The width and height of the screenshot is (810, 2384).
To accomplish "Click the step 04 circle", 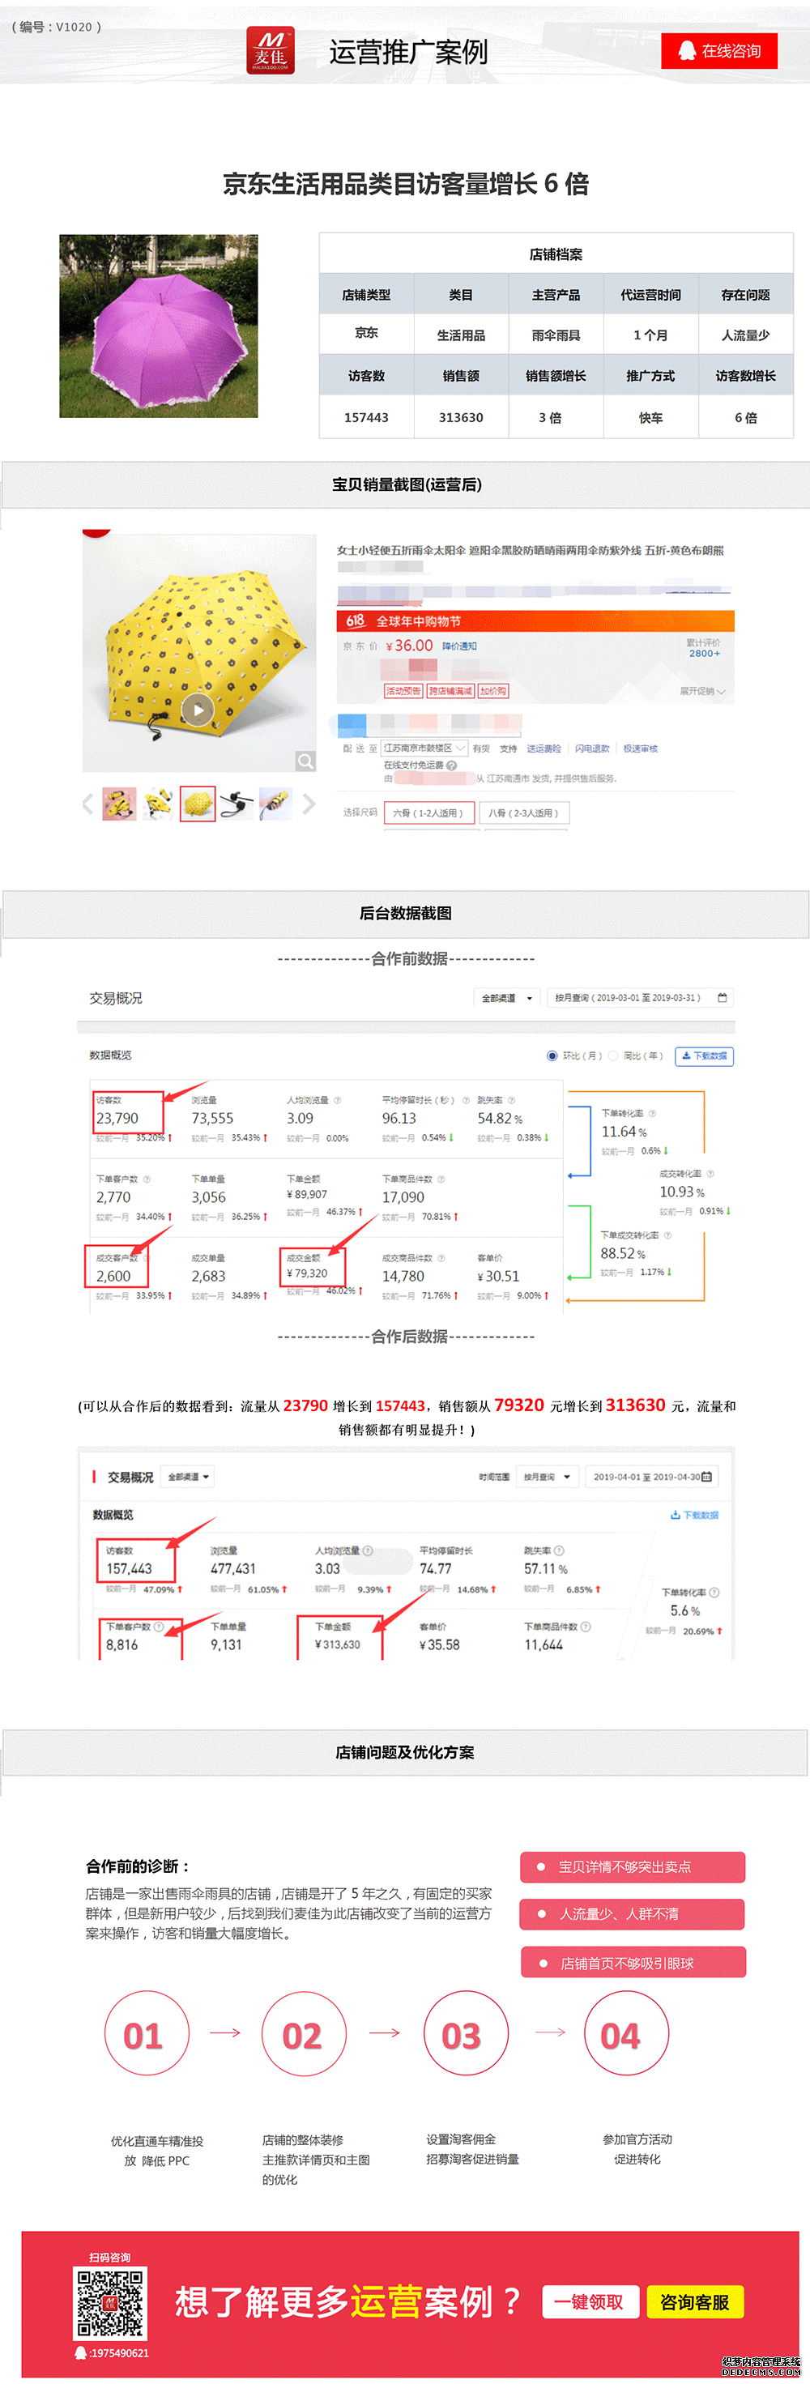I will [x=626, y=2033].
